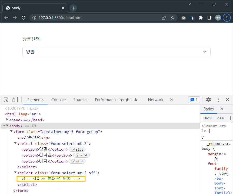Open body node actions ellipsis
233x194 pixels.
[x=3, y=126]
